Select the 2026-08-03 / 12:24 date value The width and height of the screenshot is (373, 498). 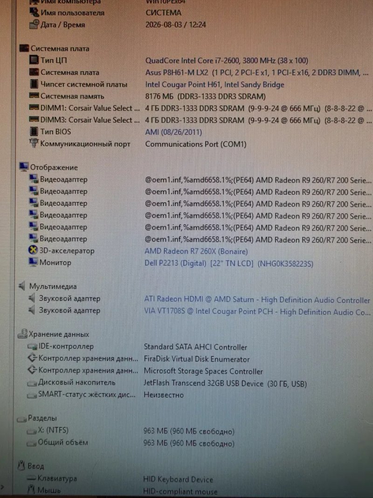click(176, 24)
